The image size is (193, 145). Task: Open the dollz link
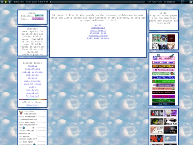coord(33,87)
